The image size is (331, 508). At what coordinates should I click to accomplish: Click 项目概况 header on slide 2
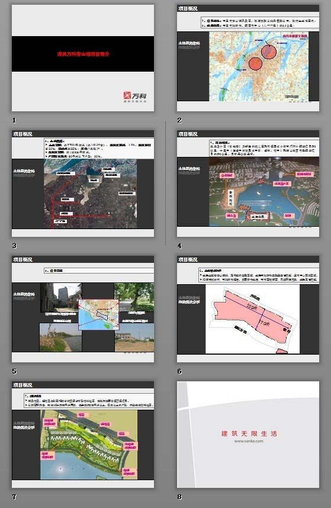[x=188, y=8]
